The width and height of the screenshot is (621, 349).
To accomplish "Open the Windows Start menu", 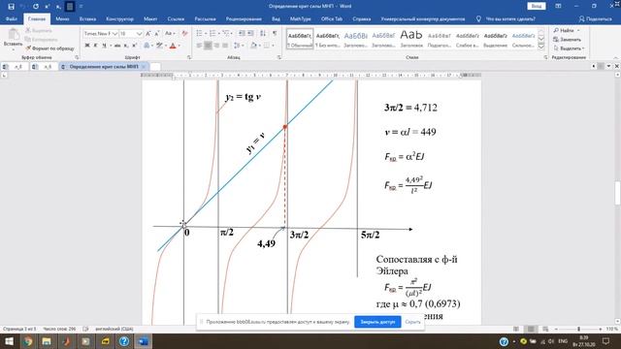I will point(9,341).
